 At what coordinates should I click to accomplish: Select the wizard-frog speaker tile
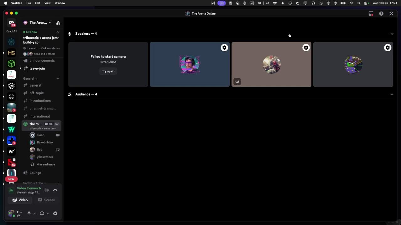click(x=353, y=64)
